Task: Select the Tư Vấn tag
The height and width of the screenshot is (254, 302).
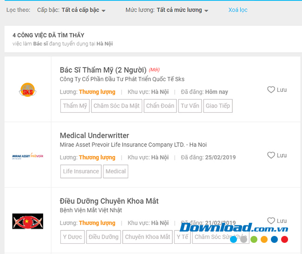Action: click(x=190, y=106)
